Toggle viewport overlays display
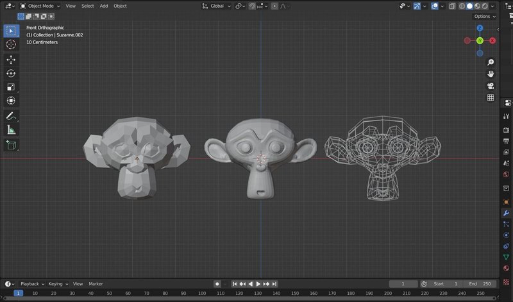The width and height of the screenshot is (513, 302). pos(435,6)
